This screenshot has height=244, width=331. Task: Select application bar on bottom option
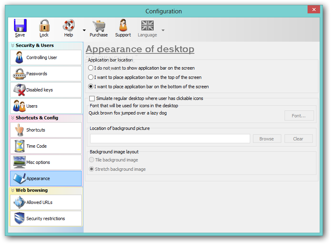[x=91, y=87]
